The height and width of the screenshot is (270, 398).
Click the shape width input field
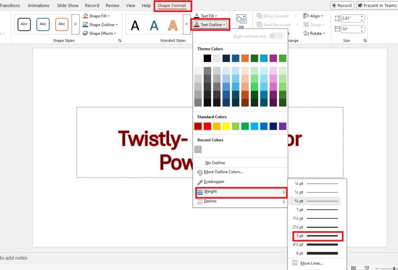pos(349,29)
